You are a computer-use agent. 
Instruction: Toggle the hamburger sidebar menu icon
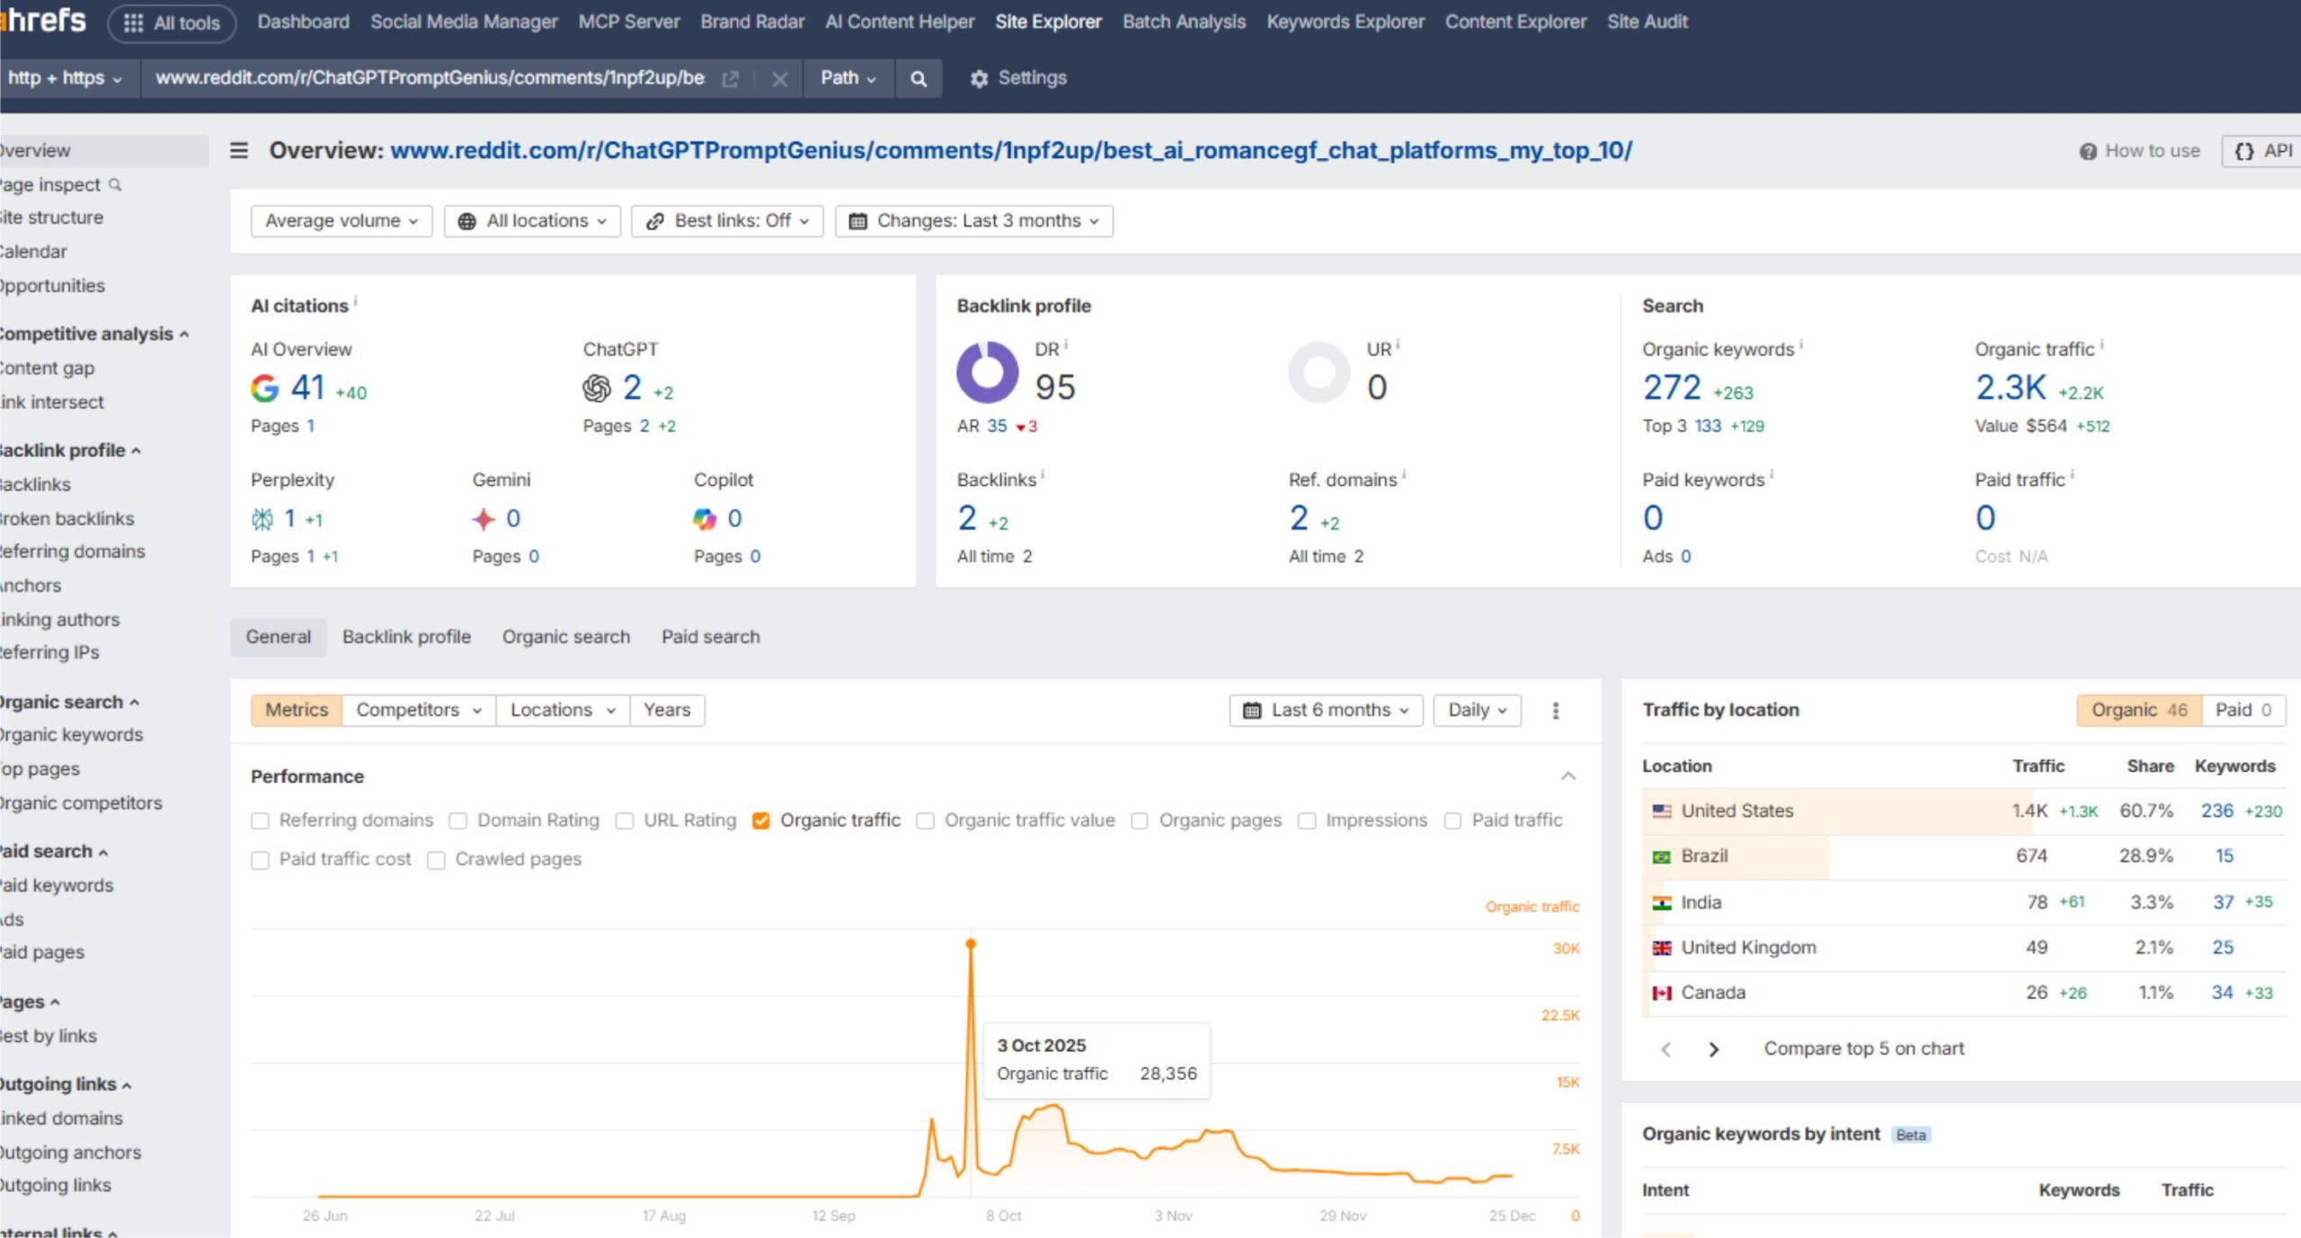click(239, 150)
